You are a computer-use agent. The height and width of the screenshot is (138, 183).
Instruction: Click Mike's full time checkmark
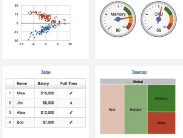click(x=71, y=93)
